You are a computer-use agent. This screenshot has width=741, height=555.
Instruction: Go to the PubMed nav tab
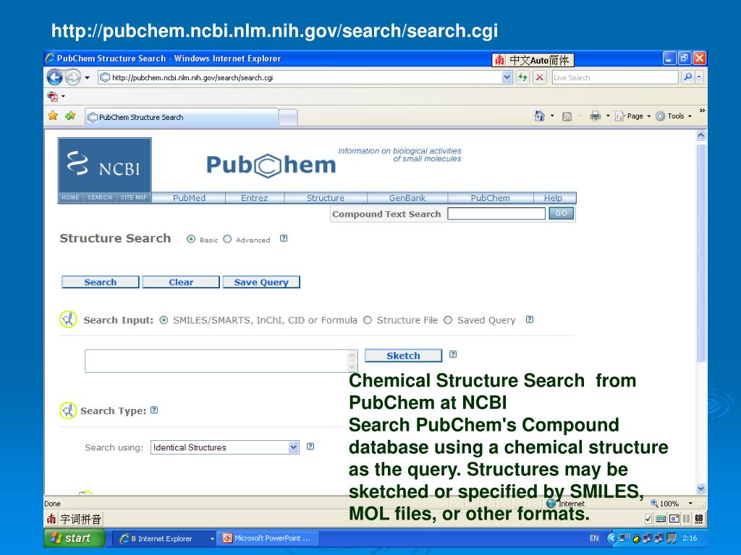189,198
